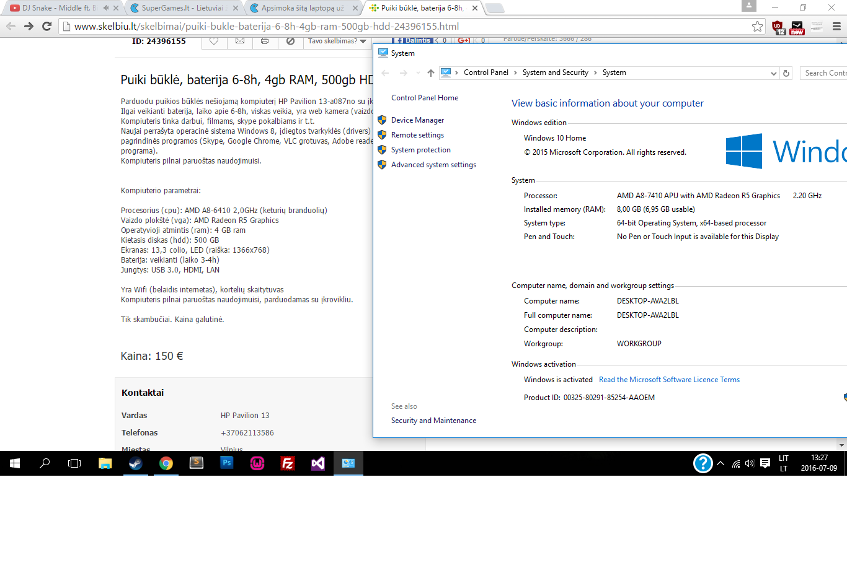Click the forward arrow in System window
This screenshot has height=581, width=847.
pyautogui.click(x=404, y=73)
